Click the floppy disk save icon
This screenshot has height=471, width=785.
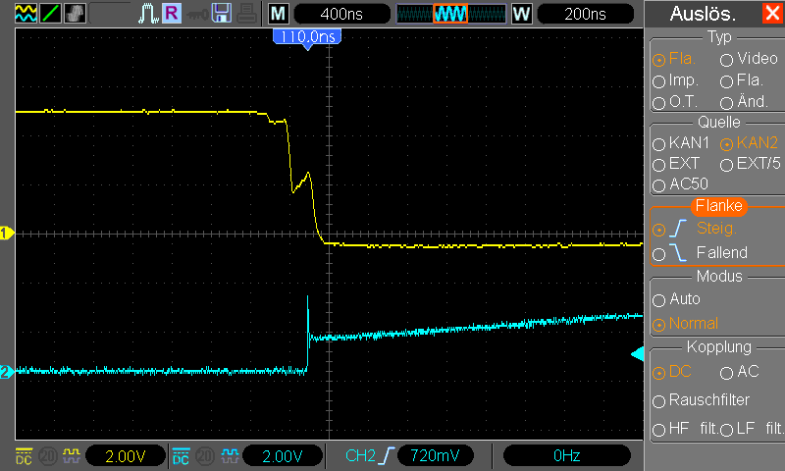[x=222, y=13]
